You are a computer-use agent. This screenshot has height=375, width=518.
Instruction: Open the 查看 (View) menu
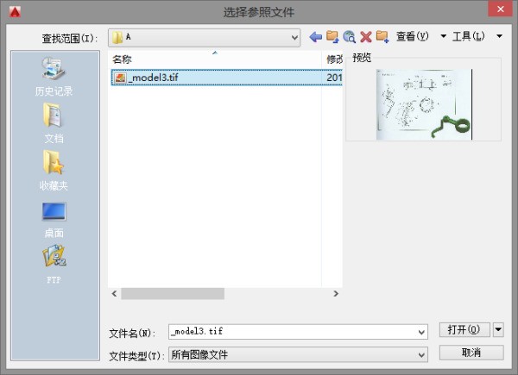413,37
